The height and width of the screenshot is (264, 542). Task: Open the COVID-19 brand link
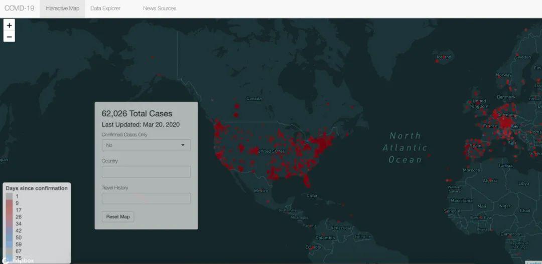[20, 9]
